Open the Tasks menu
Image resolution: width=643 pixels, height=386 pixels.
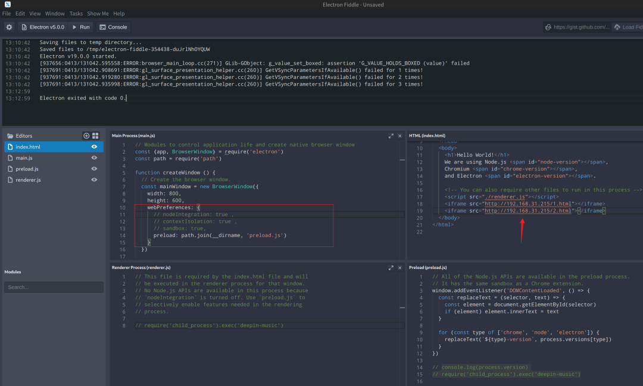[76, 14]
